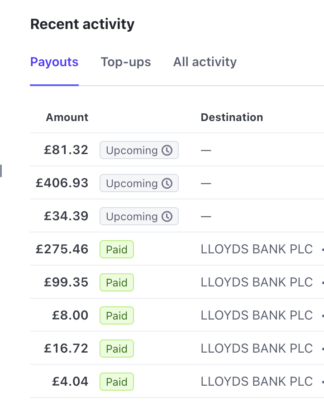The image size is (324, 407).
Task: Select the £34.39 upcoming payout amount
Action: point(66,216)
